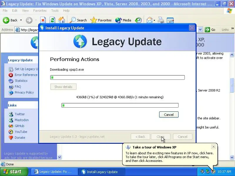Expand the Mail button dropdown arrow
The height and width of the screenshot is (176, 235).
point(154,20)
